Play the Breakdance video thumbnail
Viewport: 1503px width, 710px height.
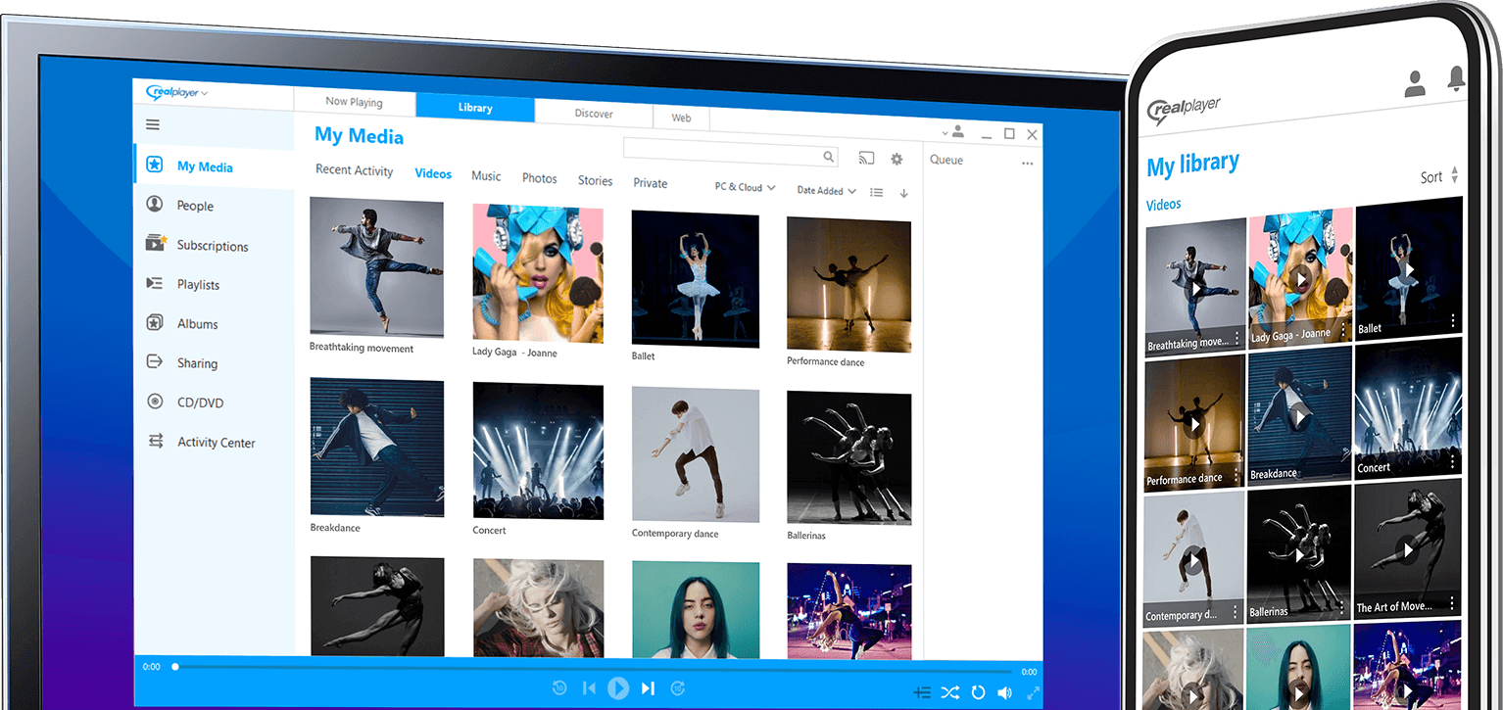pos(376,448)
